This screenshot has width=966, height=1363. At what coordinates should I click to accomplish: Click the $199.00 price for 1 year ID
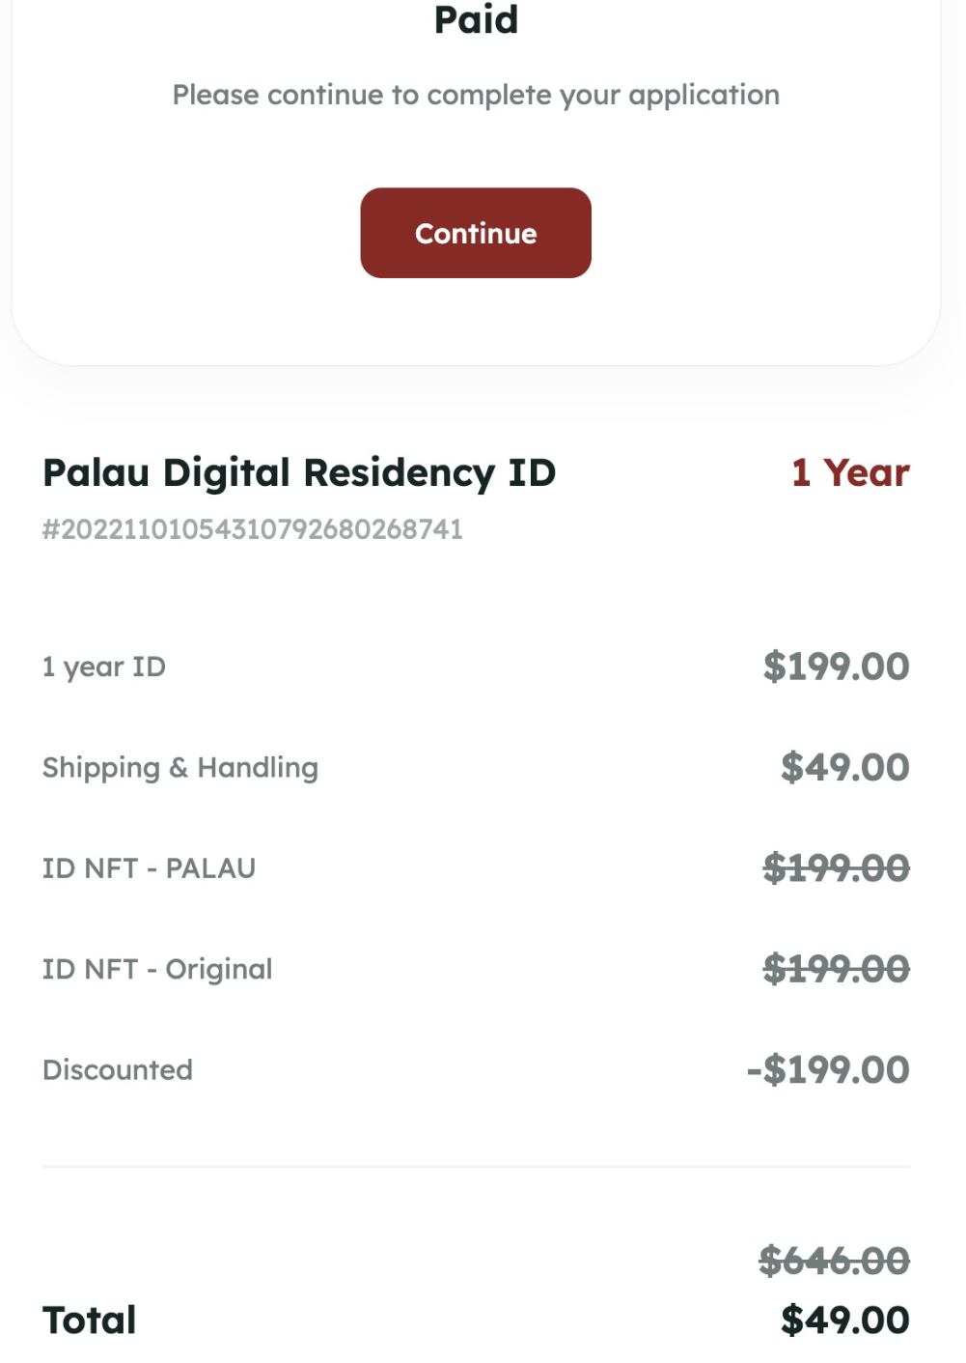click(x=836, y=667)
